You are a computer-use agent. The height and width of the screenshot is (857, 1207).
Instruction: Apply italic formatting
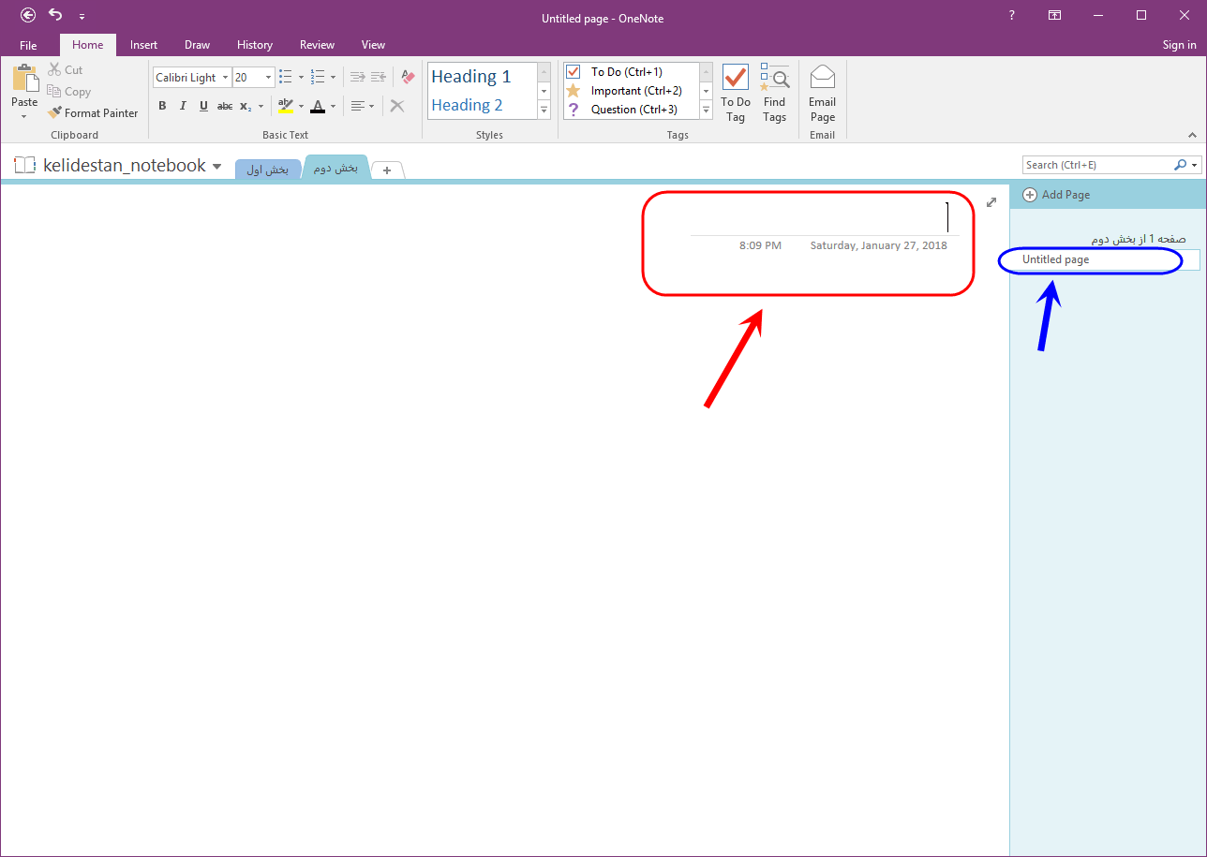[x=183, y=106]
